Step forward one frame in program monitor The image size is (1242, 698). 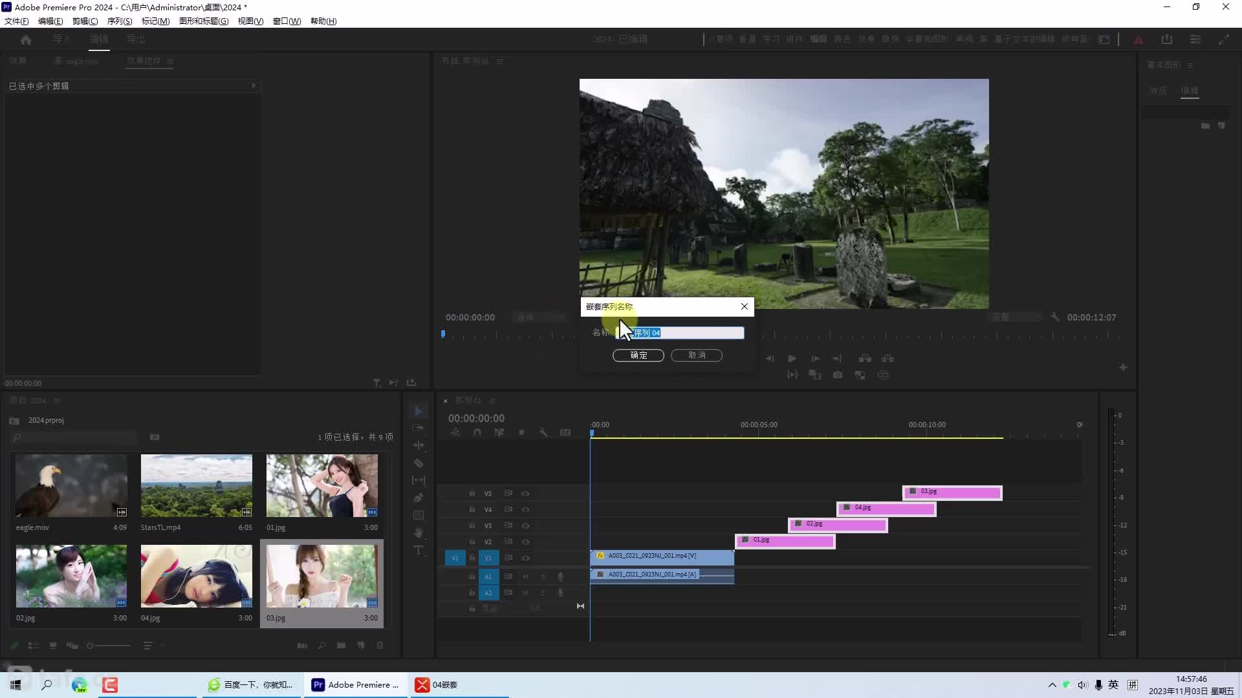click(815, 358)
